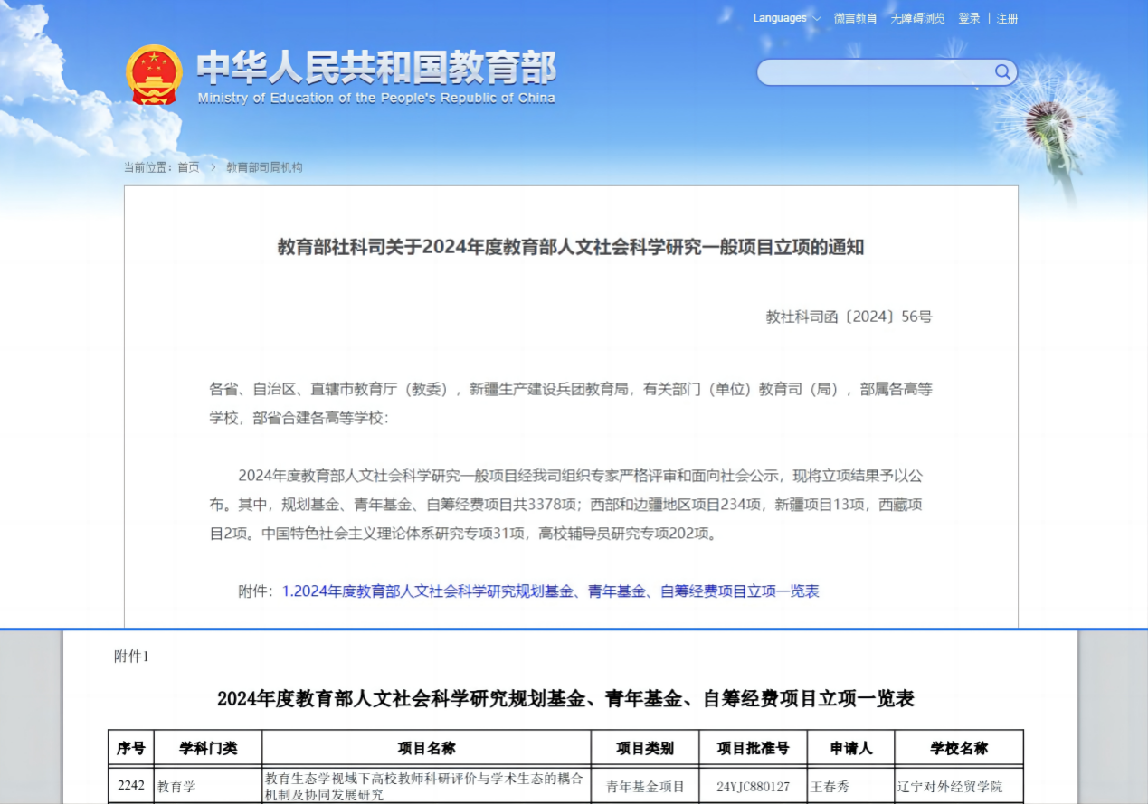Image resolution: width=1148 pixels, height=804 pixels.
Task: Click the 中华人民共和国教育部 site title
Action: coord(376,67)
